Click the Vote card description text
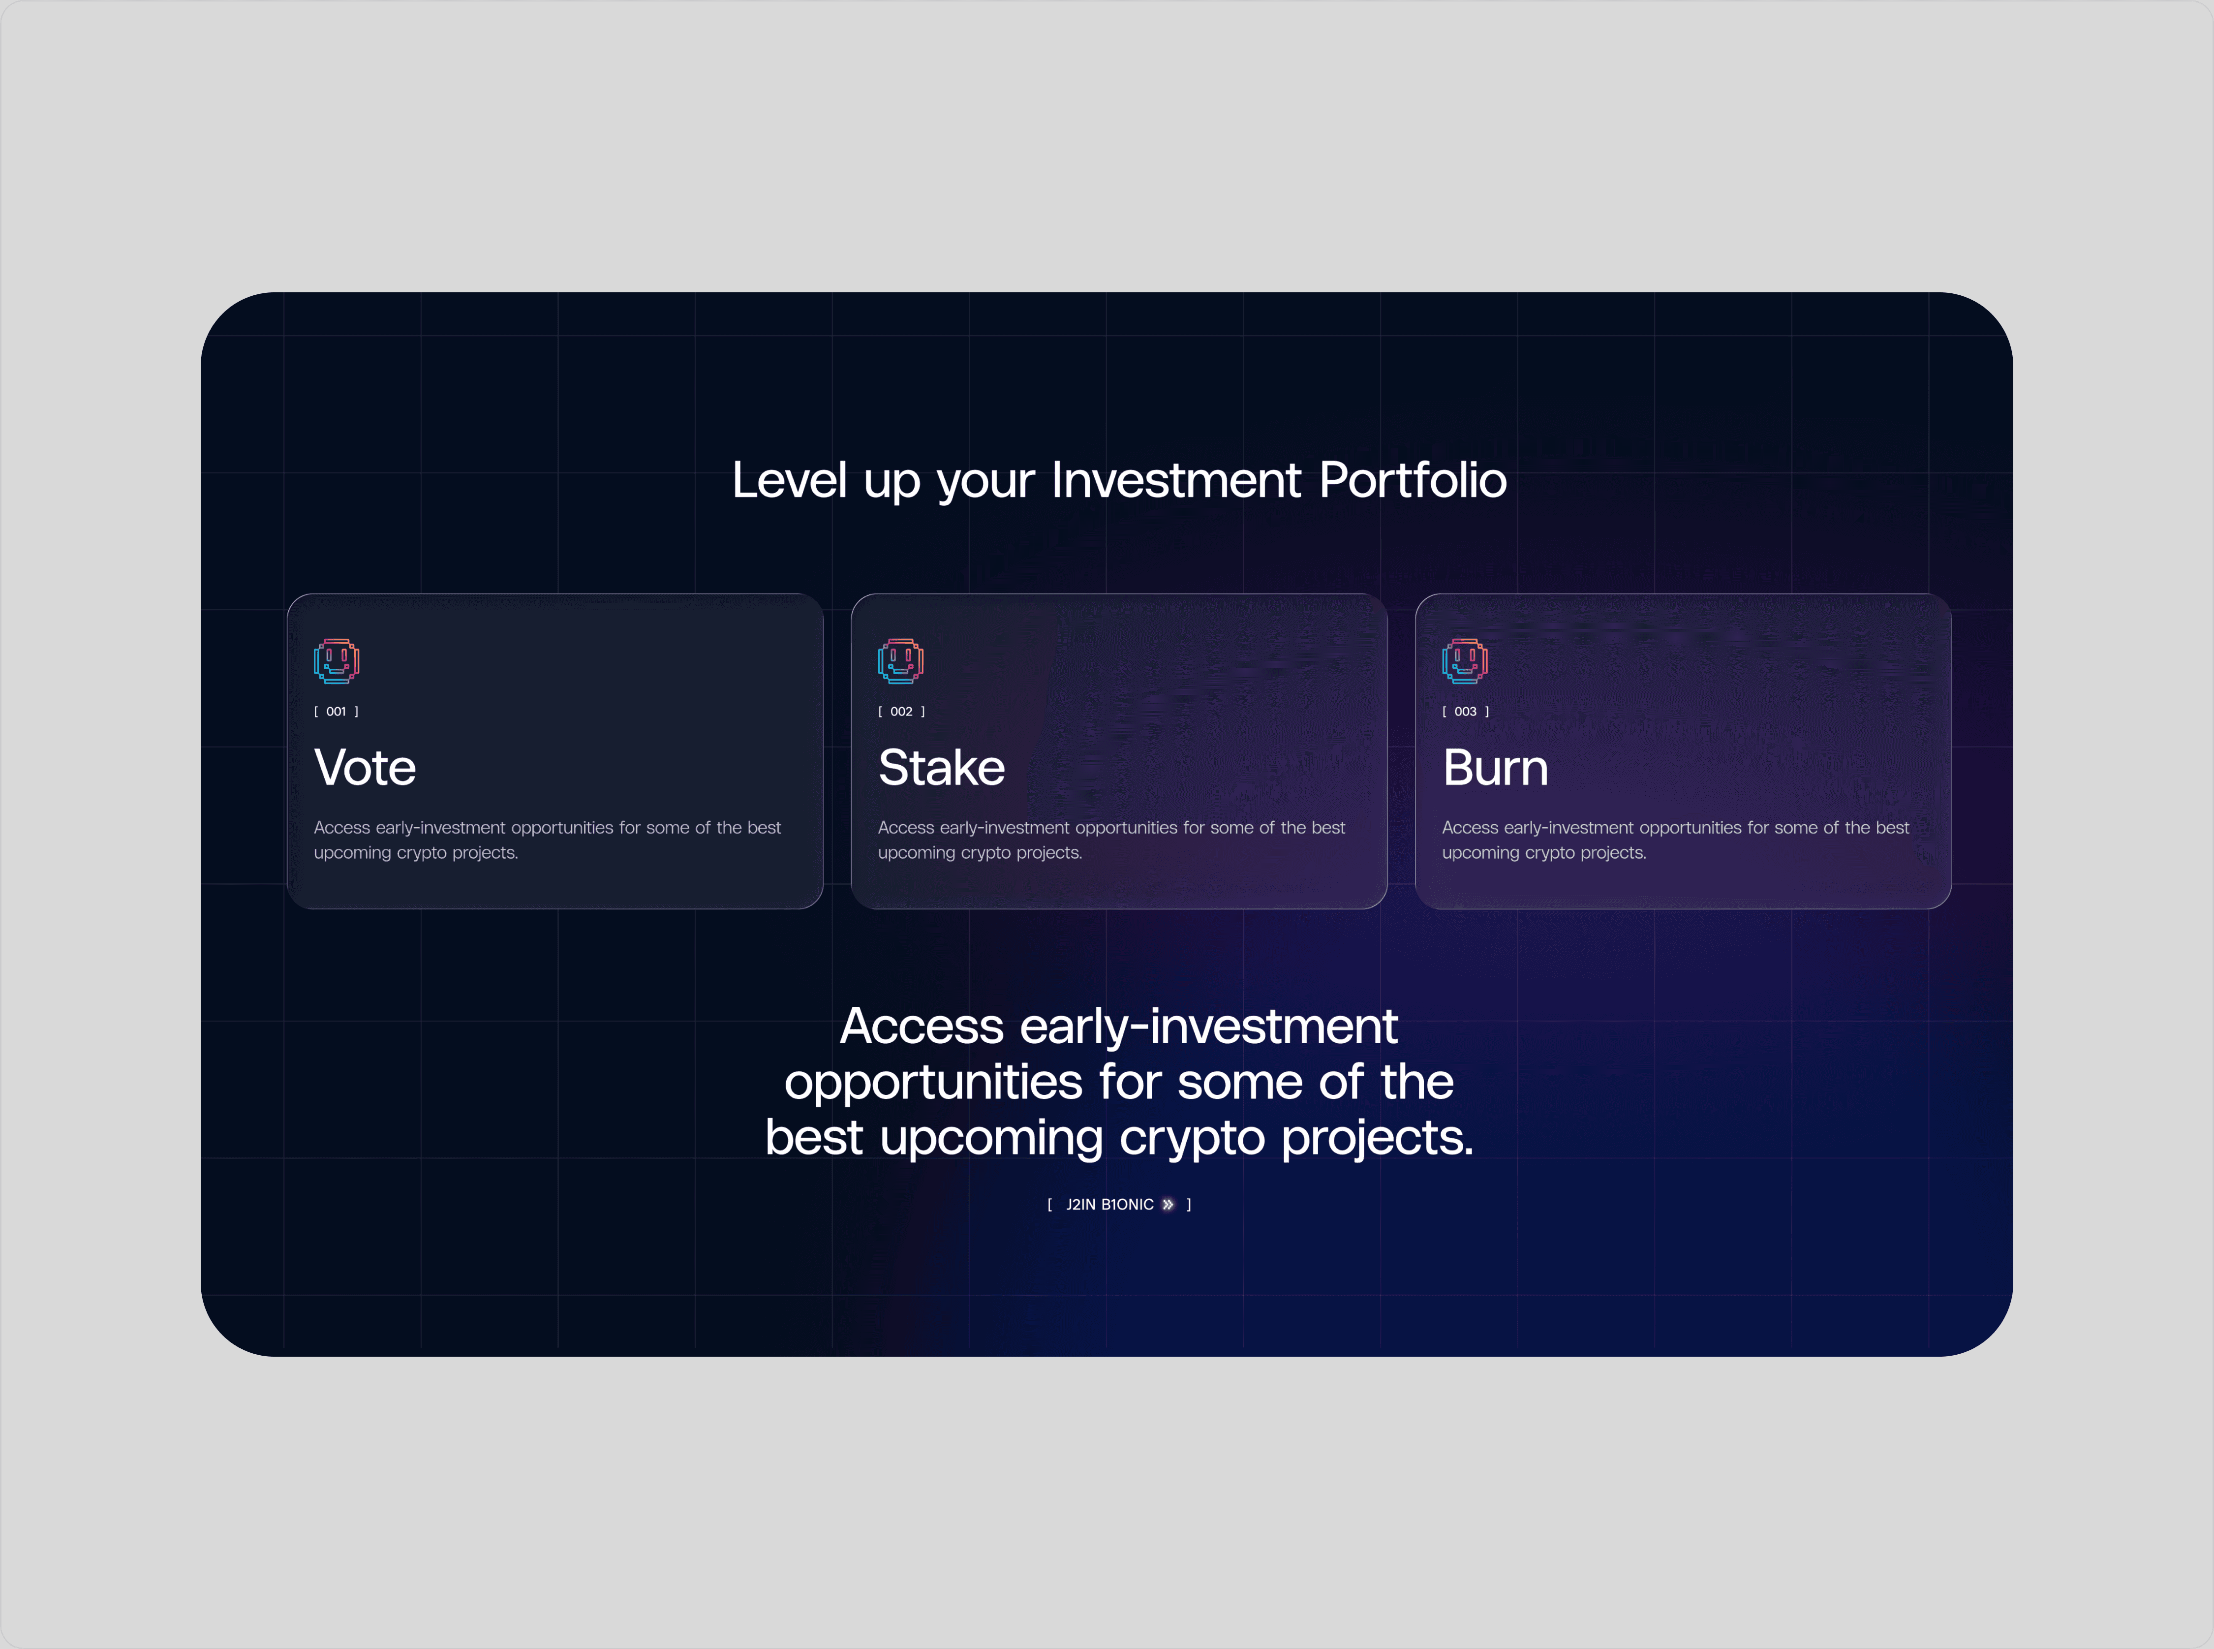This screenshot has height=1649, width=2214. 547,840
